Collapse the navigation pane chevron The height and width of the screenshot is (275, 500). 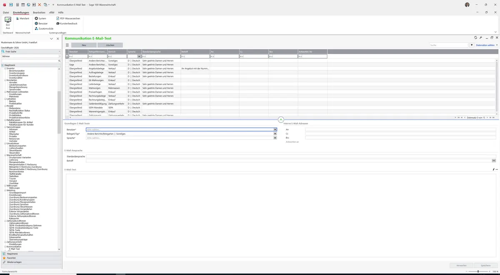pyautogui.click(x=51, y=38)
